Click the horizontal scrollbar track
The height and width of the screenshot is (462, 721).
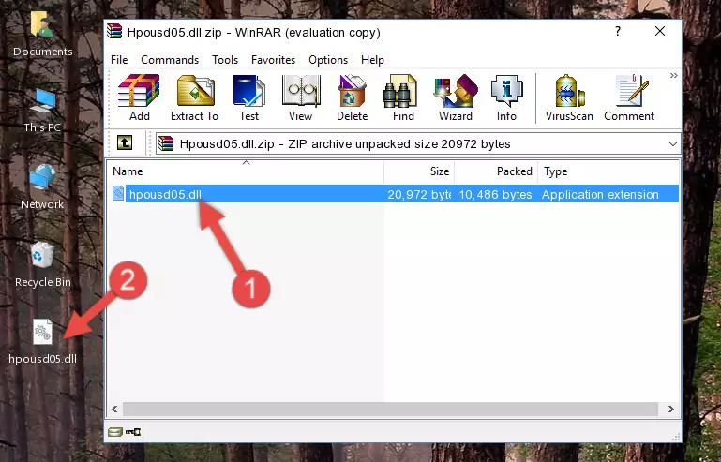coord(390,409)
